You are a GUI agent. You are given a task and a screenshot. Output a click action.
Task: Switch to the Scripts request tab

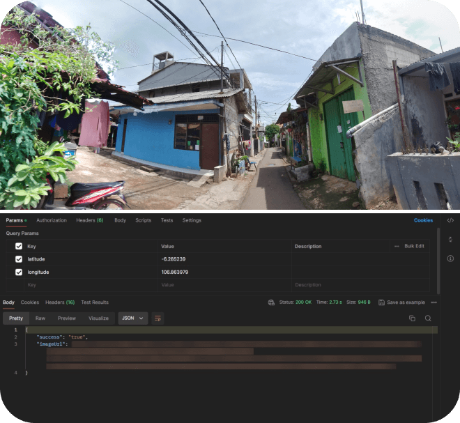coord(143,220)
